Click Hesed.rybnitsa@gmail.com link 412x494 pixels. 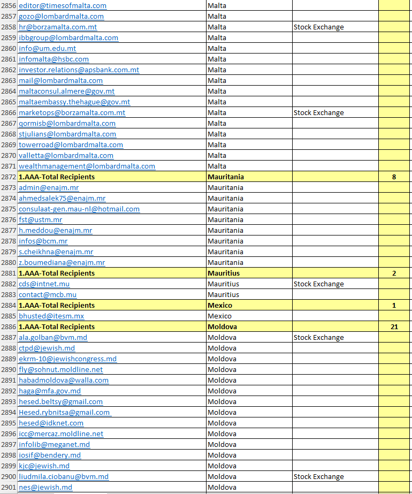click(65, 413)
